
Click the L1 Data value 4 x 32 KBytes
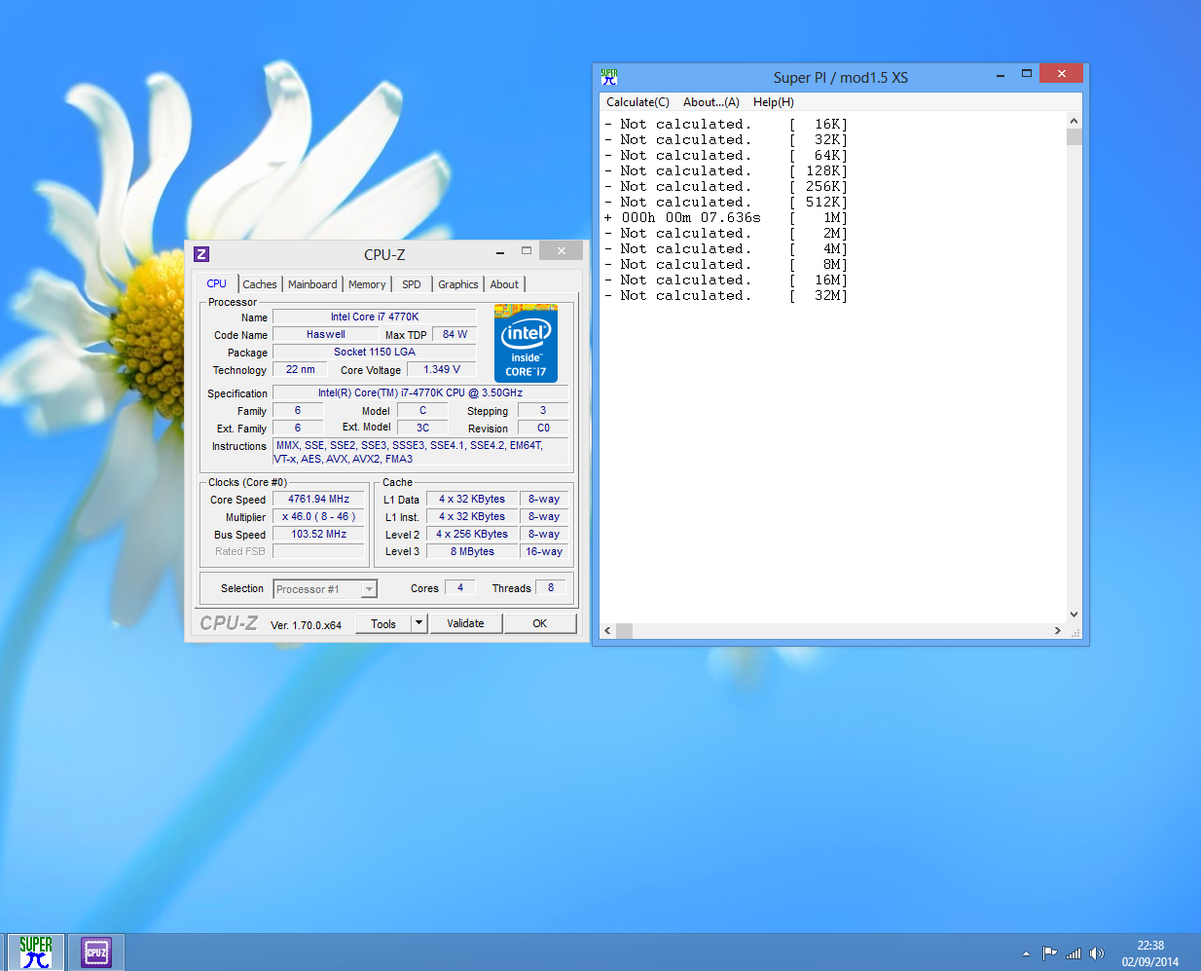click(472, 499)
